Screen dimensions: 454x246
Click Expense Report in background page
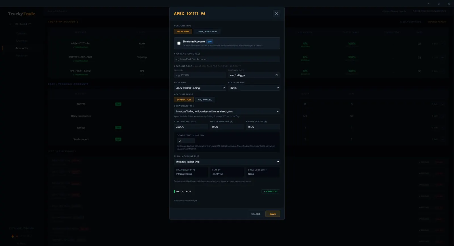point(437,22)
